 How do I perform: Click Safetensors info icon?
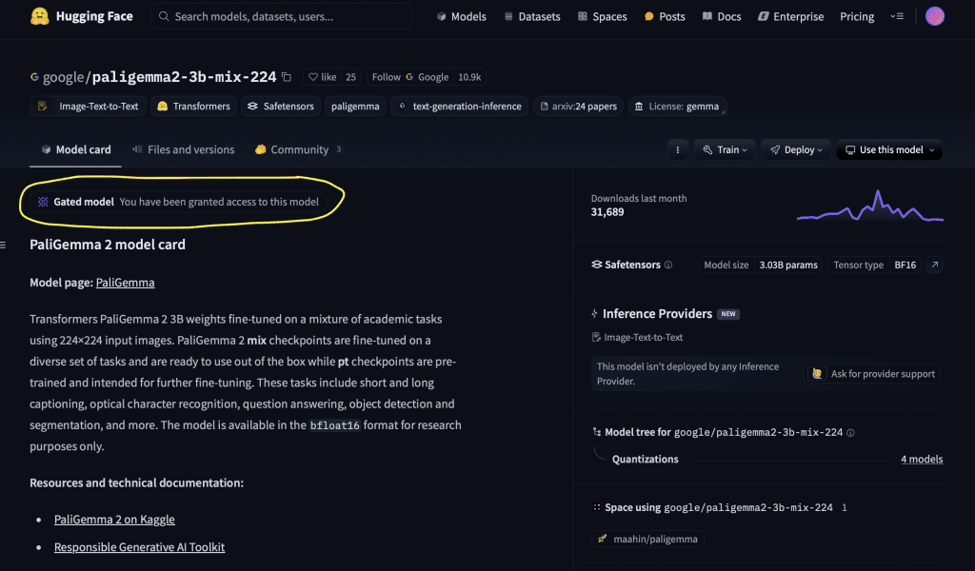(x=668, y=265)
